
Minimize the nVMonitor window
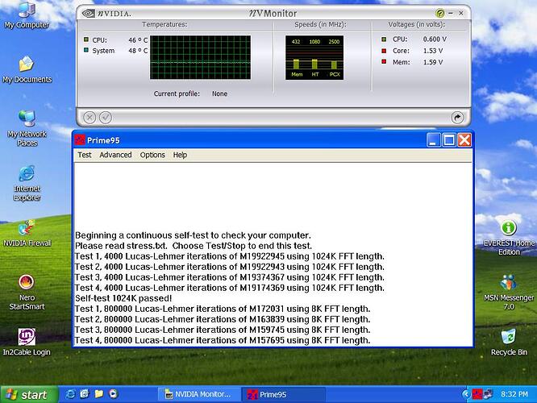(x=451, y=14)
